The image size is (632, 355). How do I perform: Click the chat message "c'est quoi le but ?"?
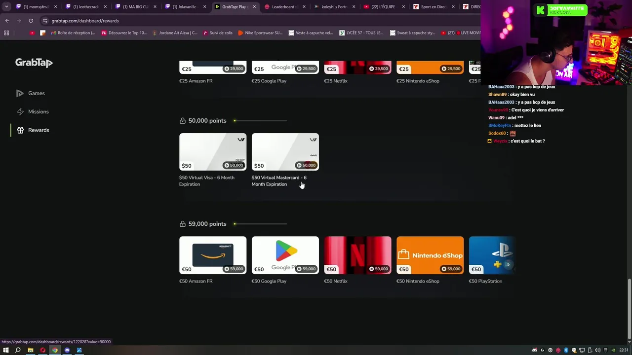tap(528, 141)
